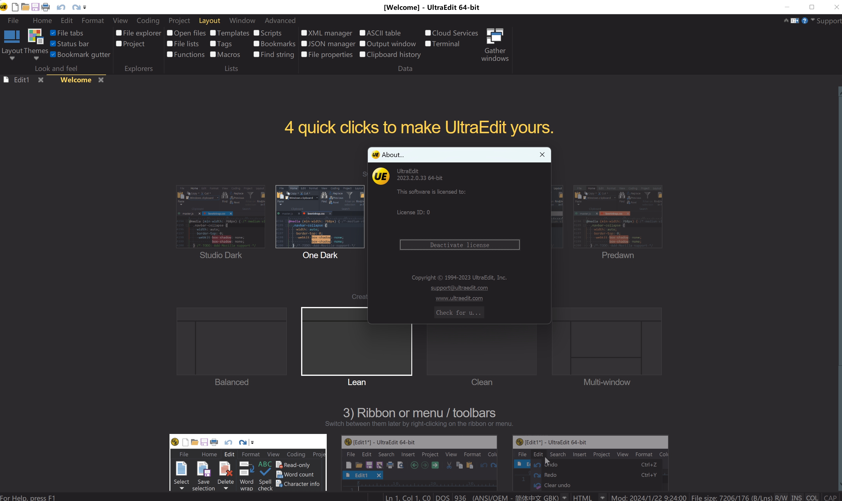
Task: Enable the Clipboard history checkbox
Action: click(362, 55)
